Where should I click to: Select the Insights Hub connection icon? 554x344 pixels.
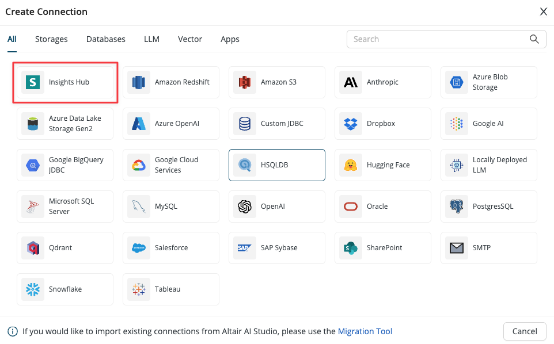pyautogui.click(x=33, y=82)
